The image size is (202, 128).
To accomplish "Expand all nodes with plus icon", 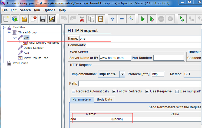I will pyautogui.click(x=112, y=19).
